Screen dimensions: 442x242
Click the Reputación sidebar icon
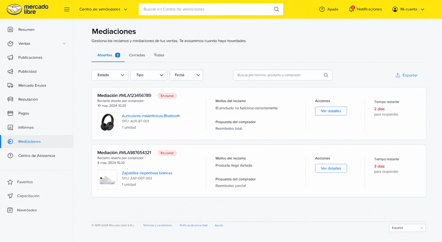10,99
